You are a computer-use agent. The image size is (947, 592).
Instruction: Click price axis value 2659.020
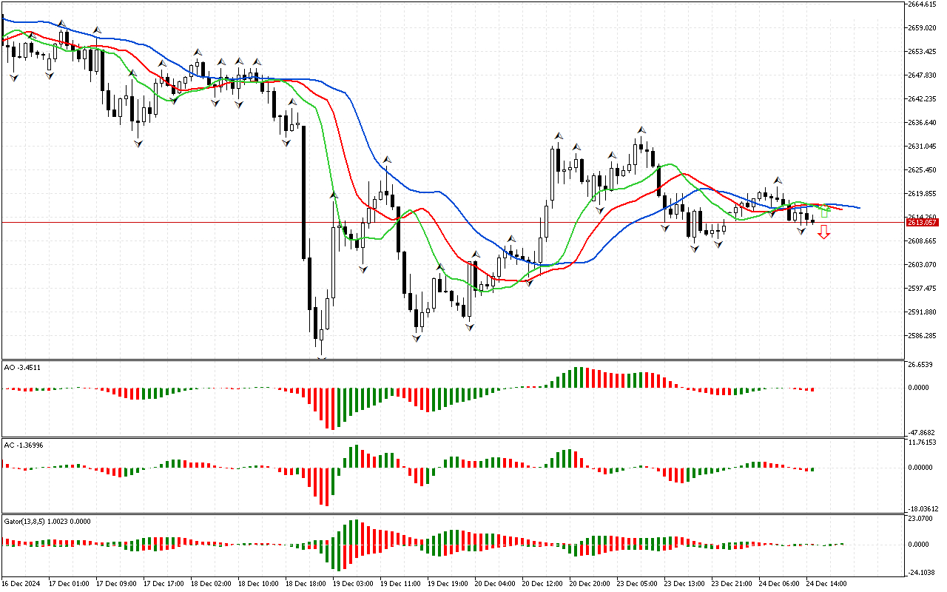(x=923, y=28)
